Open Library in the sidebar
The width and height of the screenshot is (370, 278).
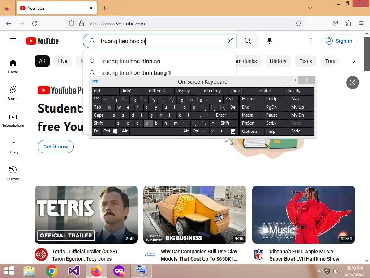(13, 147)
